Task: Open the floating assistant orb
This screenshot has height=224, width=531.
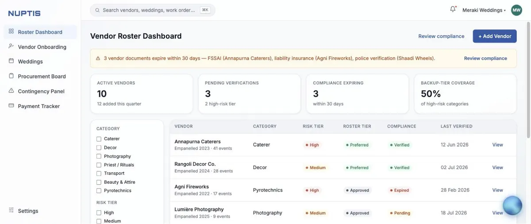Action: tap(513, 205)
